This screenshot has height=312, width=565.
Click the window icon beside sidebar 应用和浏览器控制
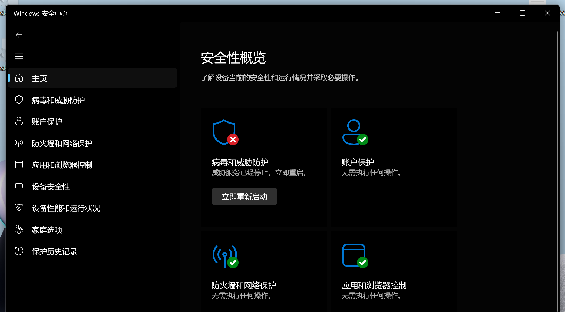pos(19,164)
